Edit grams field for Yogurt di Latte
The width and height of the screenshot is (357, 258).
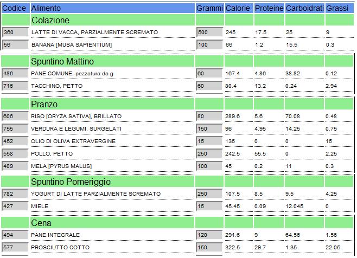coord(209,194)
